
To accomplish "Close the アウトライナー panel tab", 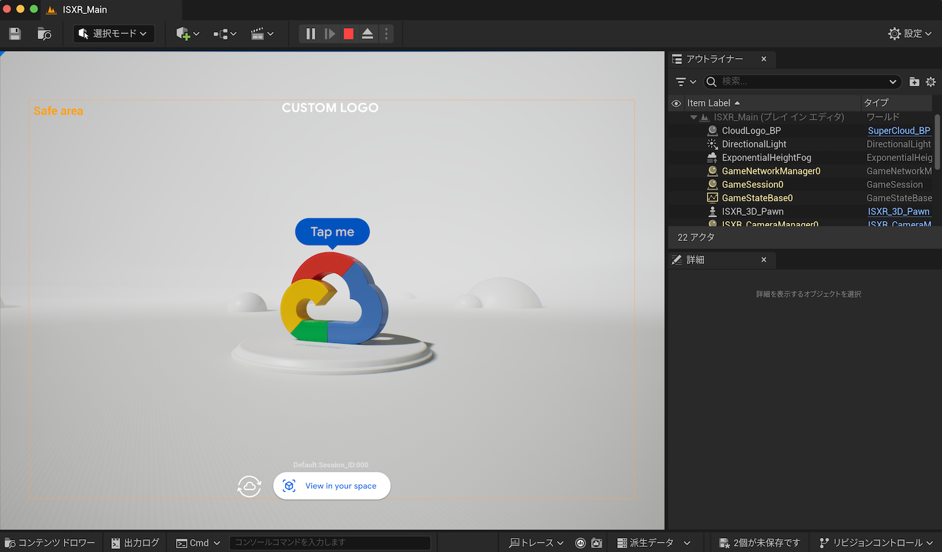I will [764, 59].
